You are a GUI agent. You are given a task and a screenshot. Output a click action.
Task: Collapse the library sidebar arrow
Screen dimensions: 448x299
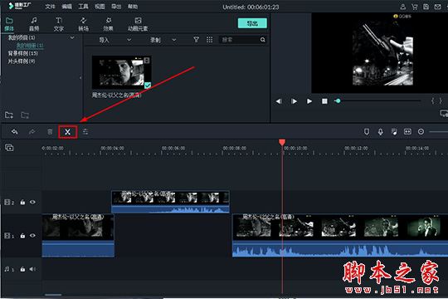80,77
